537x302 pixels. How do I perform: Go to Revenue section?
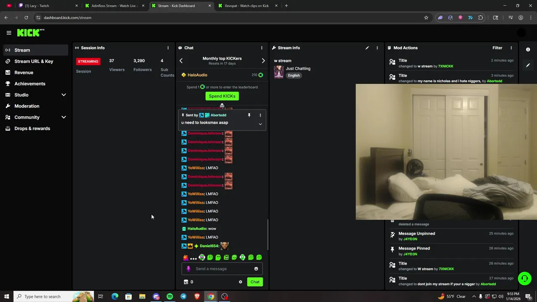click(35, 73)
